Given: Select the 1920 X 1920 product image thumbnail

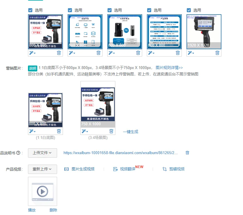Looking at the screenshot, I should [x=204, y=32].
